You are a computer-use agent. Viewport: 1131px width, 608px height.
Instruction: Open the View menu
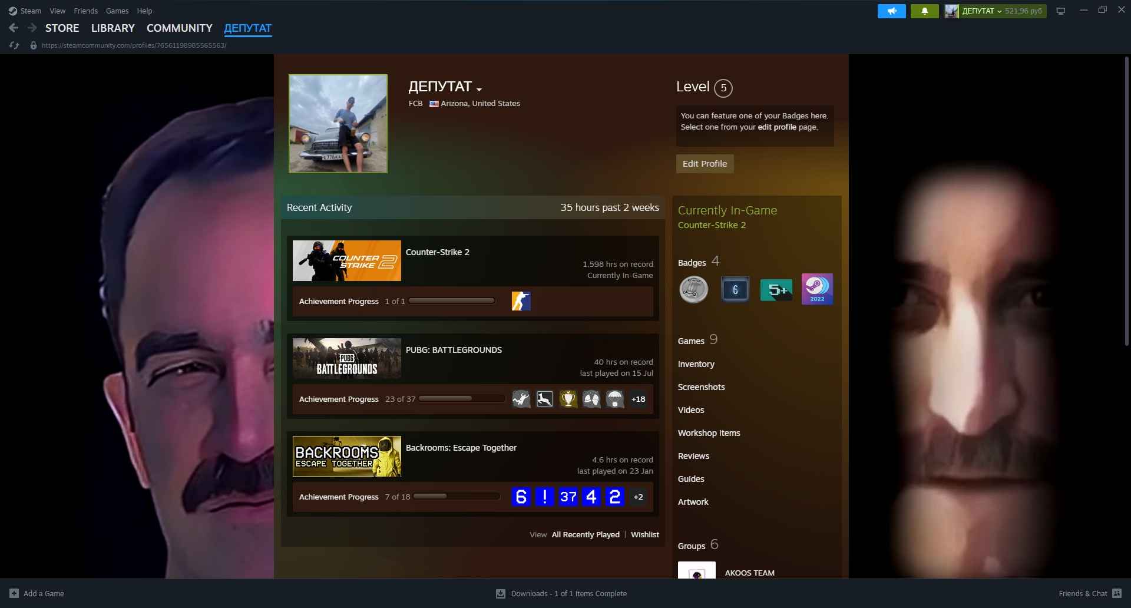click(58, 11)
